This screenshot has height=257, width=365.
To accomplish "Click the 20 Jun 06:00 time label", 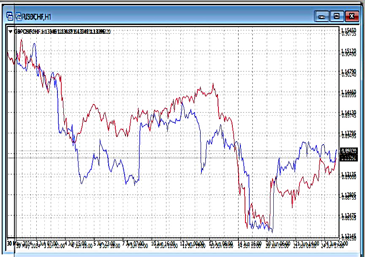I will point(279,243).
